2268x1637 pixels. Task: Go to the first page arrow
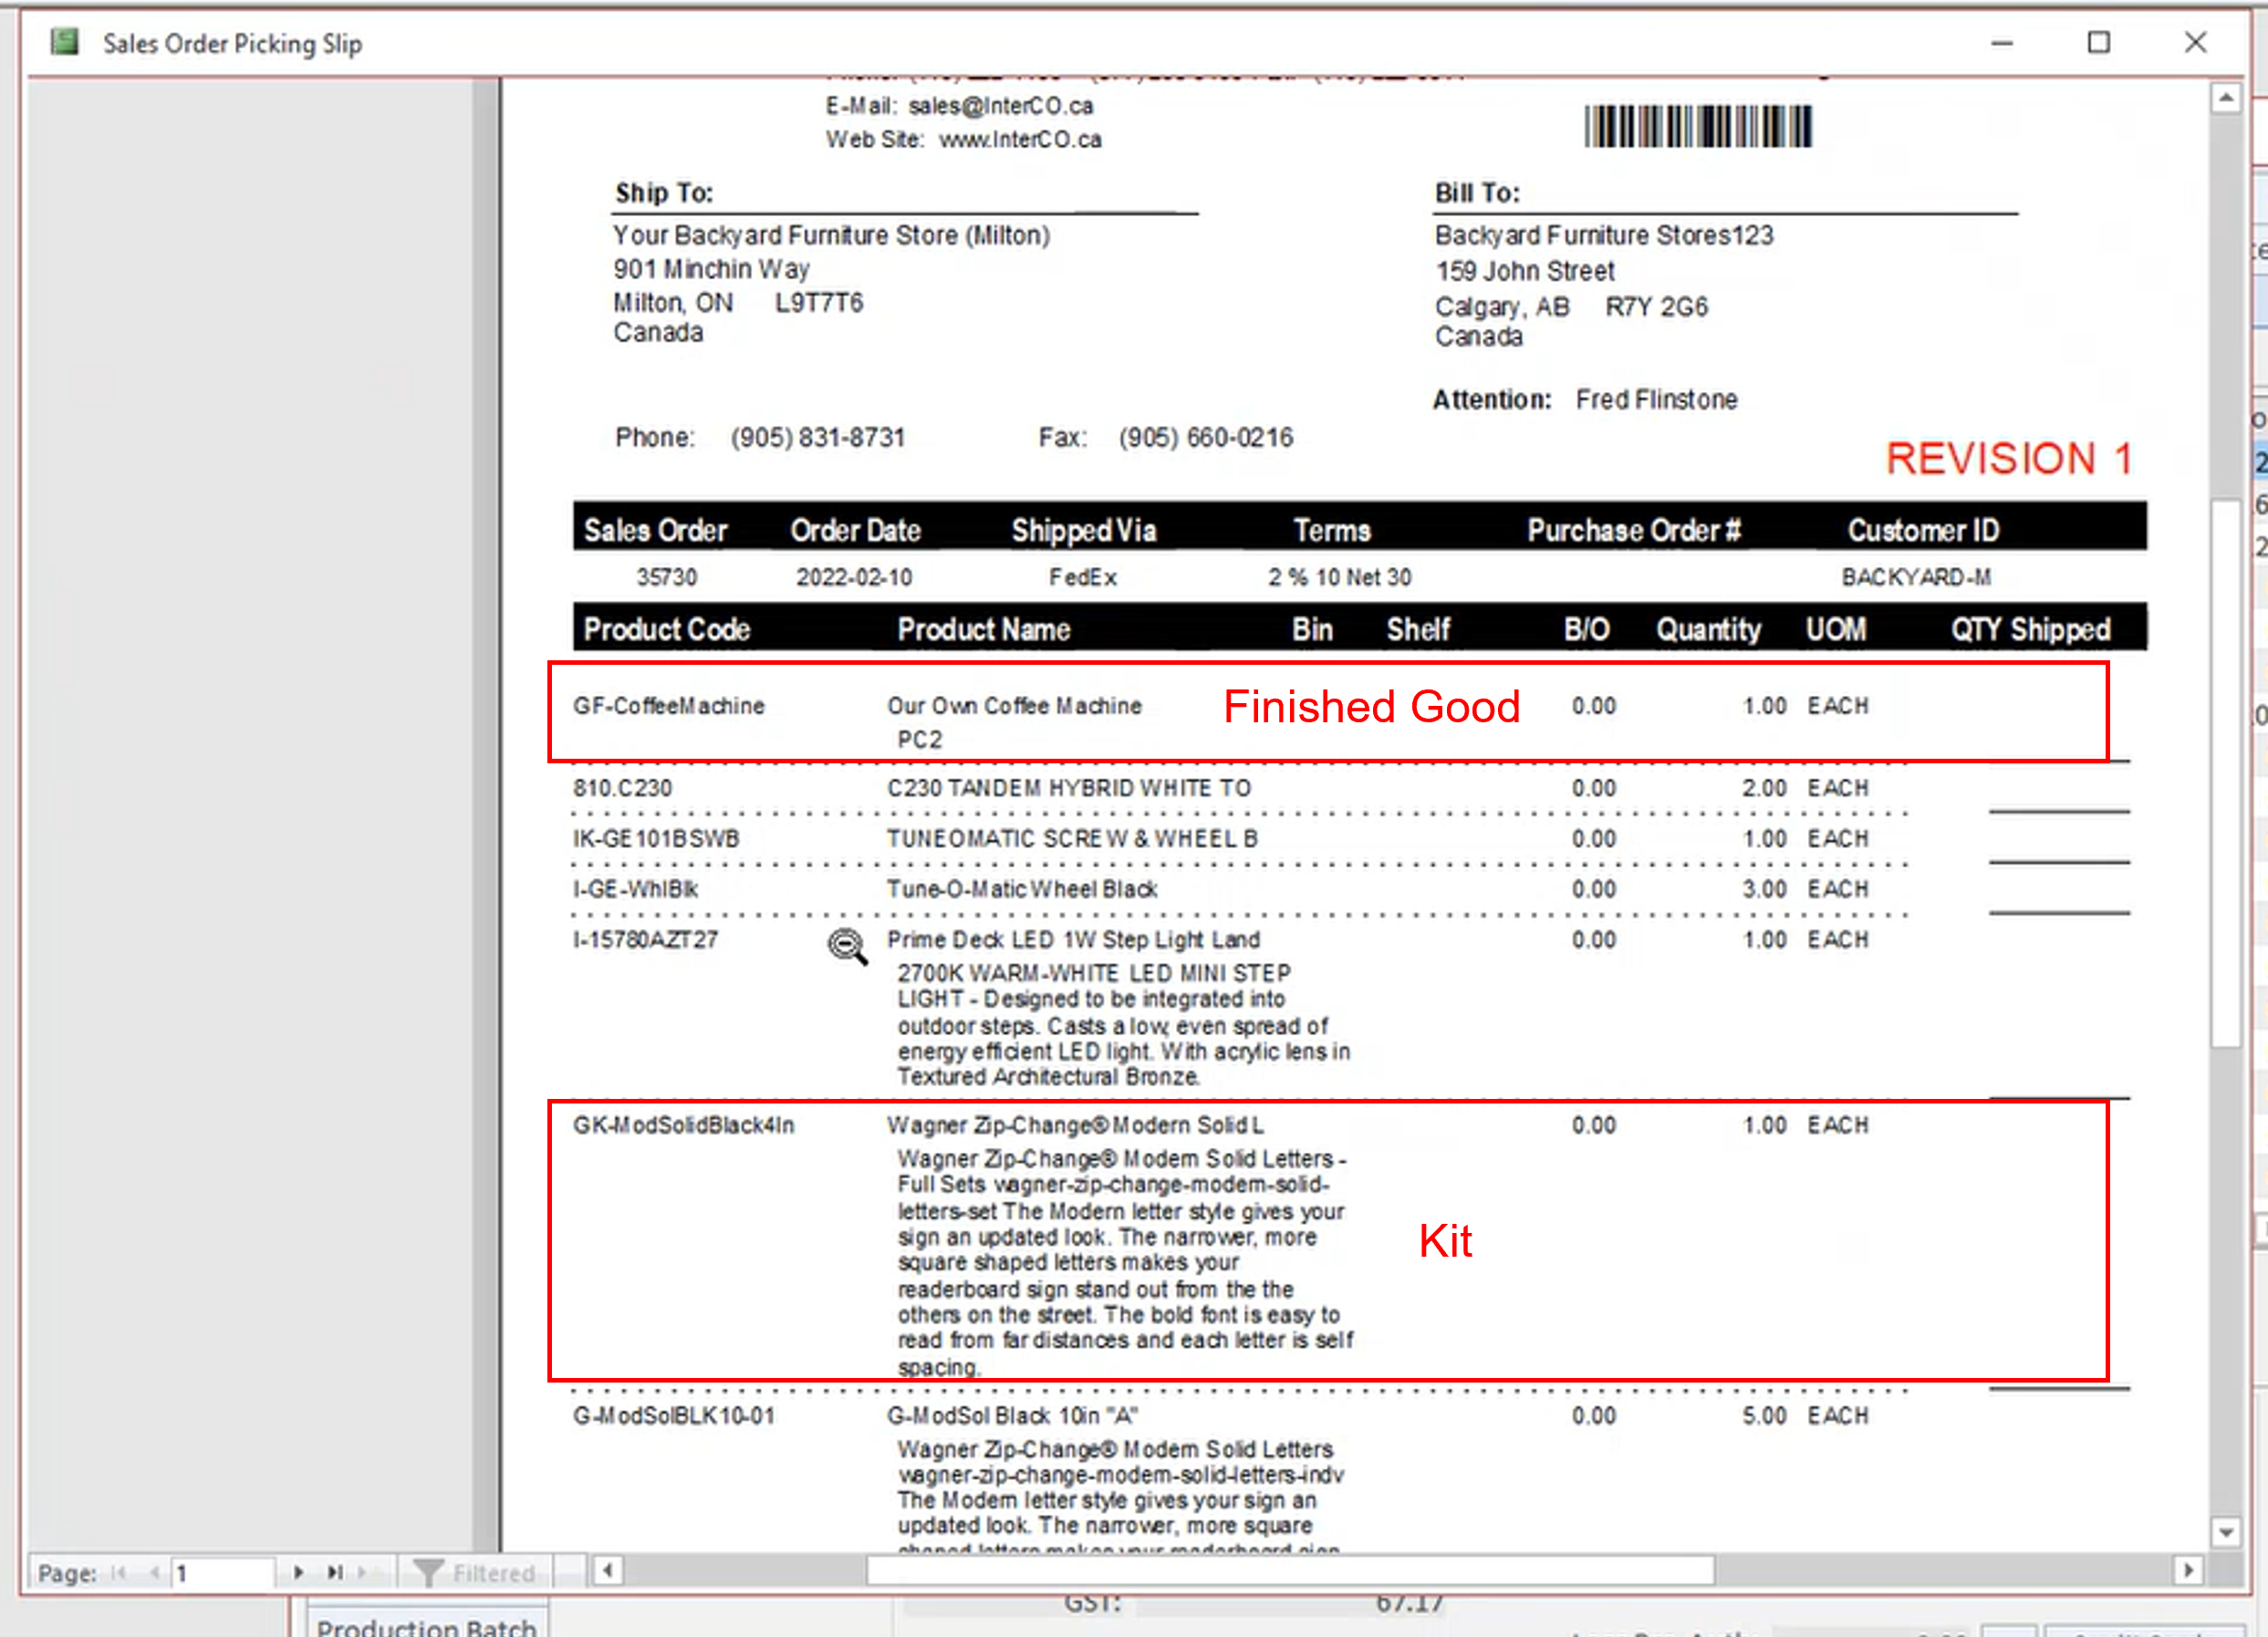pyautogui.click(x=118, y=1572)
